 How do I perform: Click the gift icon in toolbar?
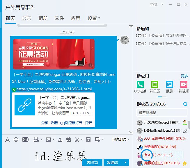[69, 140]
